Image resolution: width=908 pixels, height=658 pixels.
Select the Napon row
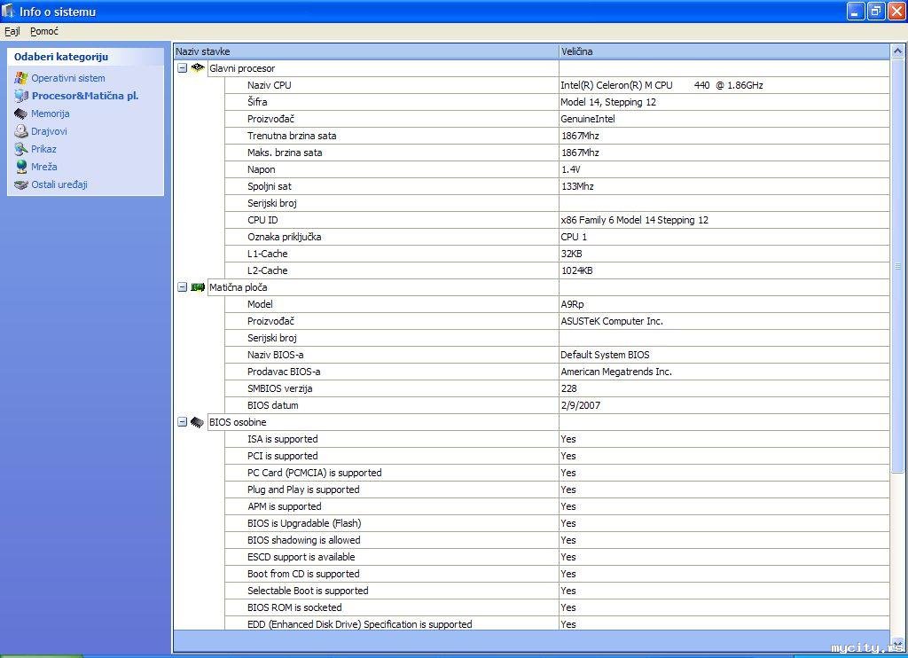click(x=557, y=169)
